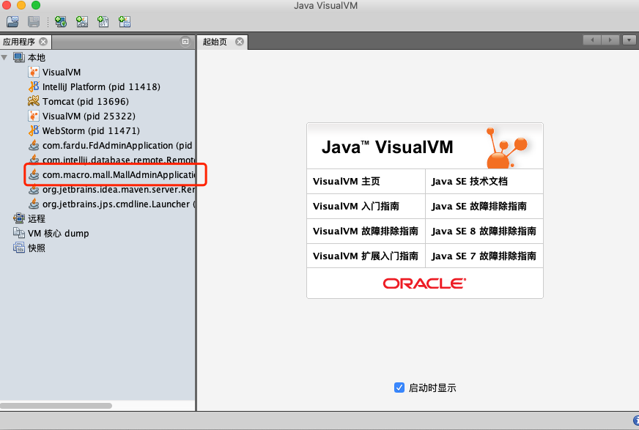Open VisualVM 入门指南 link

pos(355,206)
